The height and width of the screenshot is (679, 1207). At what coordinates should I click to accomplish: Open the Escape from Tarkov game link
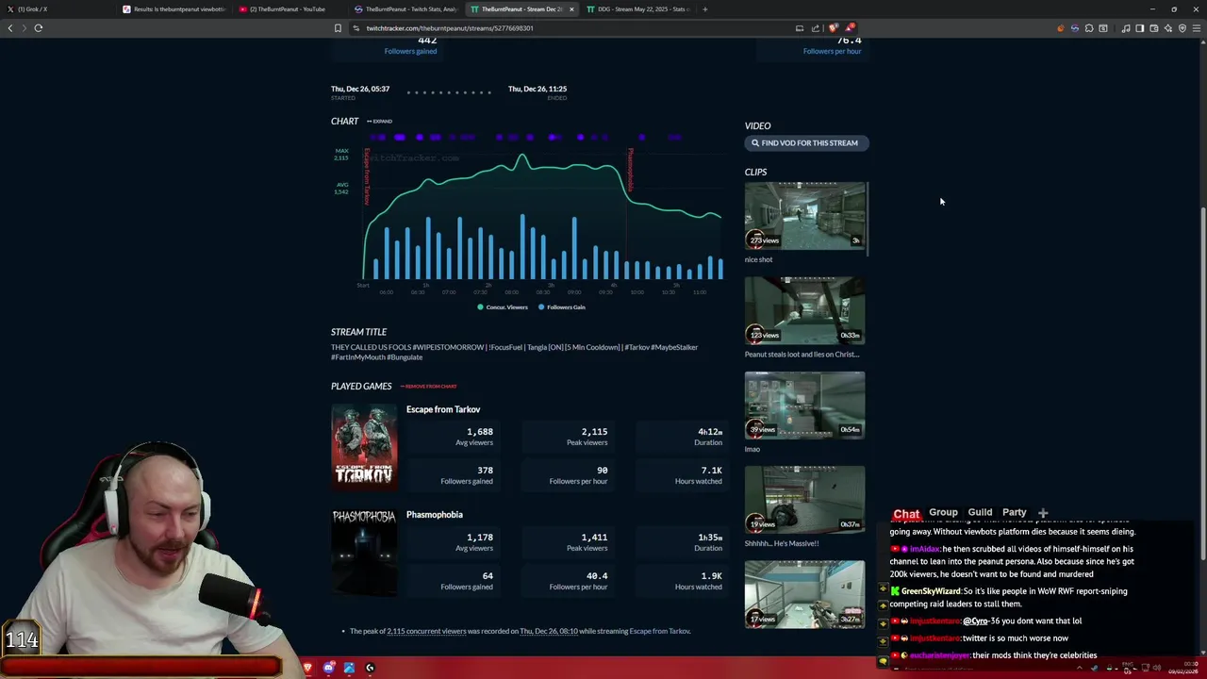click(443, 409)
